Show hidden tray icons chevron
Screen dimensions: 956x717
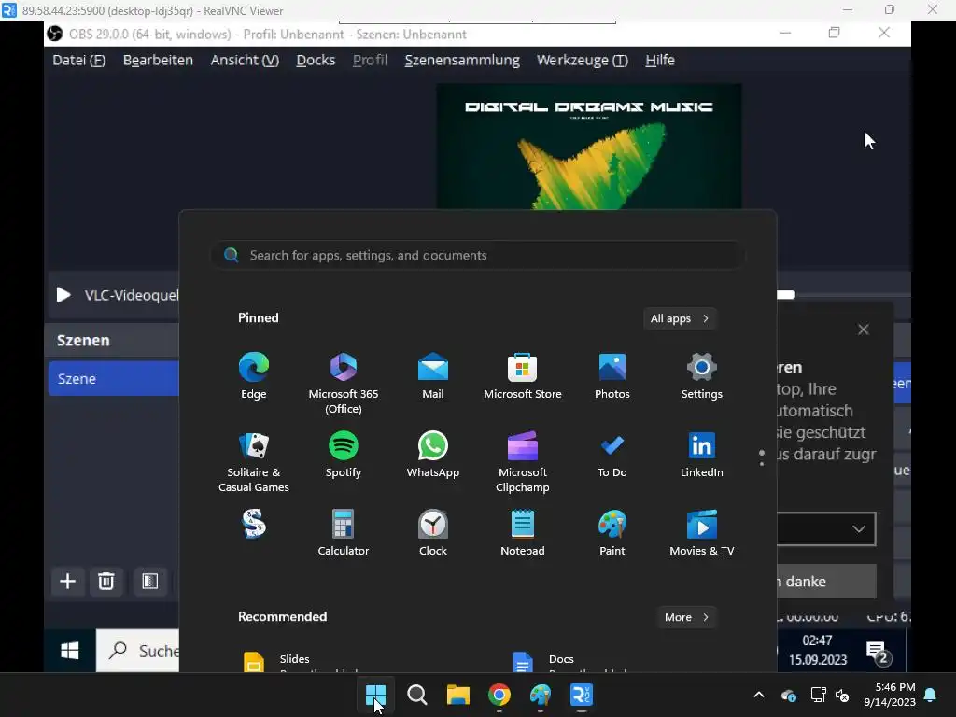click(759, 695)
